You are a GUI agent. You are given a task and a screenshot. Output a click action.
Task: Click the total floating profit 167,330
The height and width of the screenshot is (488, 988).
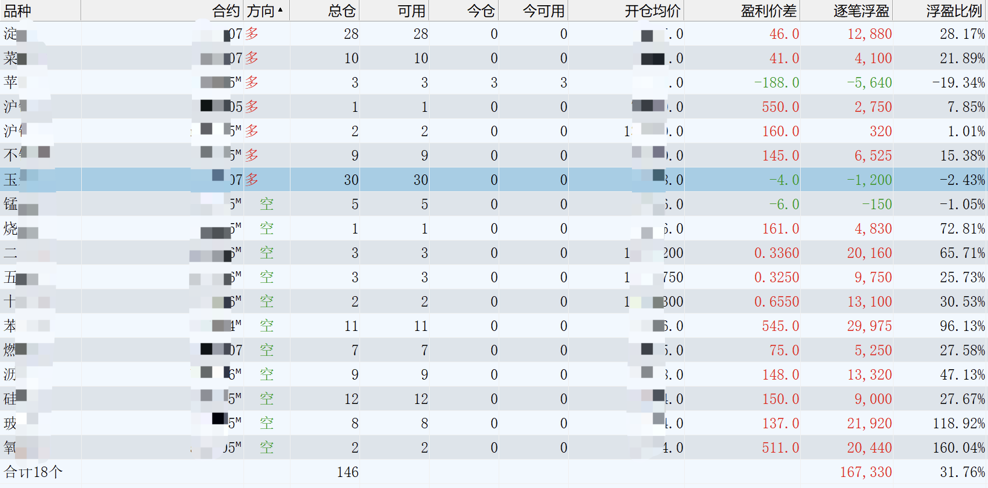click(x=866, y=472)
